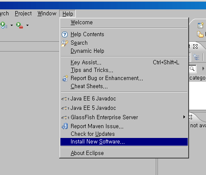Click the small right arrow beside magnifier
This screenshot has width=206, height=175.
203,69
